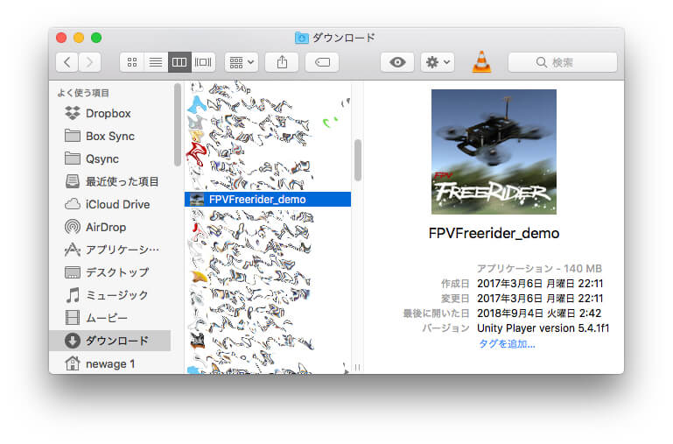Go forward with the right arrow button
This screenshot has width=673, height=444.
pos(89,62)
